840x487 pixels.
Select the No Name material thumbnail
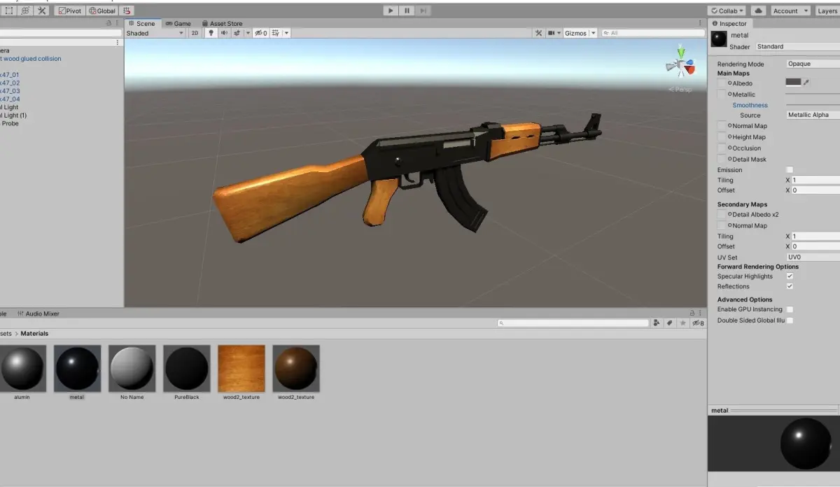click(132, 368)
